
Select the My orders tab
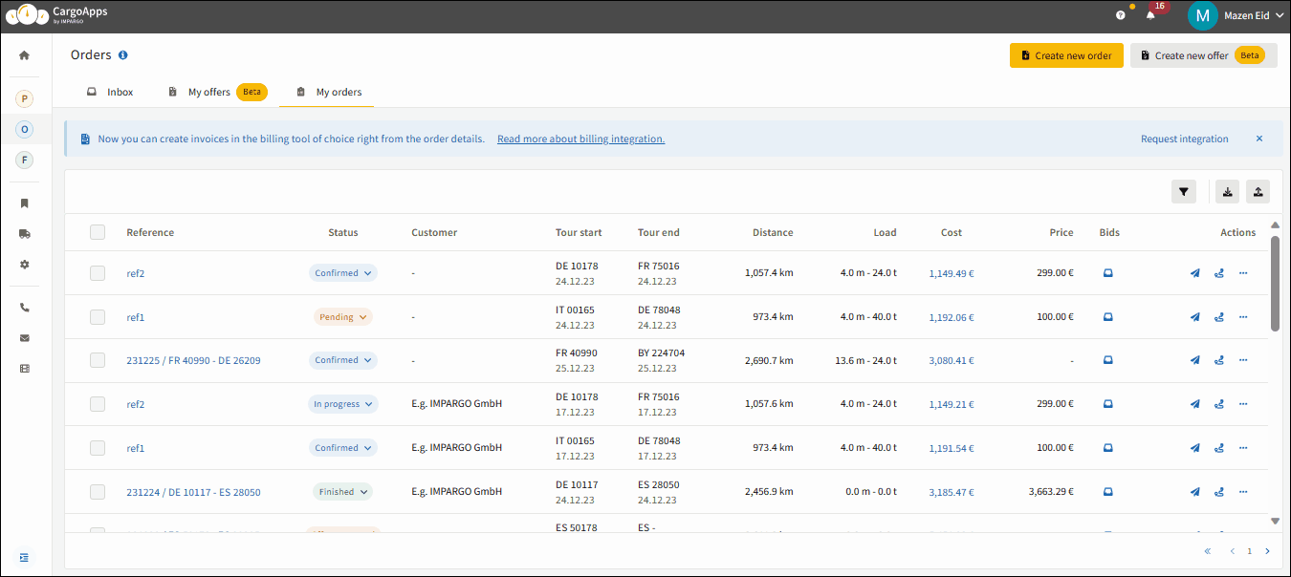tap(328, 92)
